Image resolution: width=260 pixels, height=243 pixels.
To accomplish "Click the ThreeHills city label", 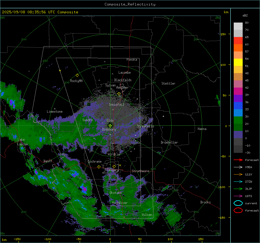I will pos(145,126).
